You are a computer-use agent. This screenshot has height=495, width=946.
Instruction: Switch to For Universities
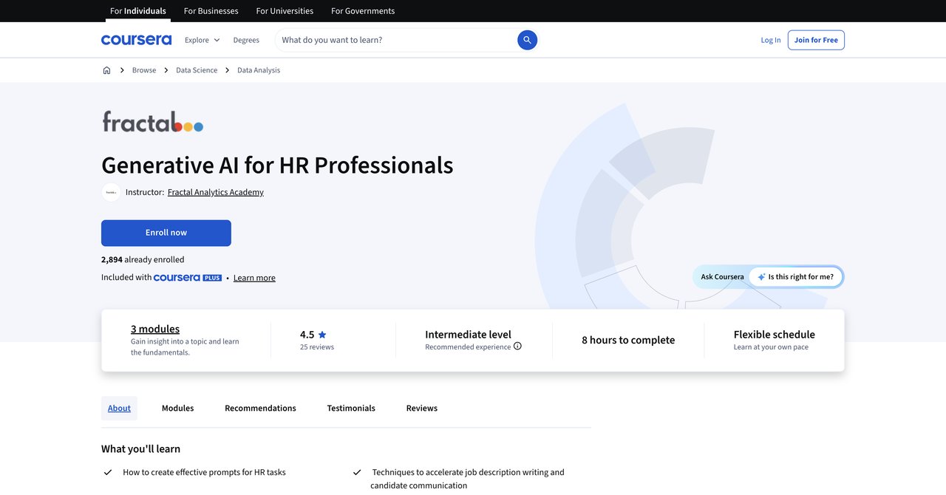[285, 11]
